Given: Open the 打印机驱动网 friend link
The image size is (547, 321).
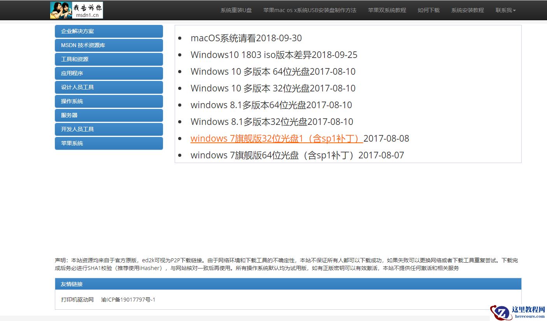Looking at the screenshot, I should 77,300.
